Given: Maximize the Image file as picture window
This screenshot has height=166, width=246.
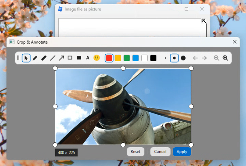Looking at the screenshot, I should click(x=186, y=9).
